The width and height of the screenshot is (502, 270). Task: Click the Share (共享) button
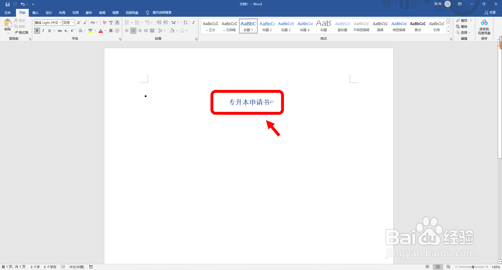click(490, 13)
